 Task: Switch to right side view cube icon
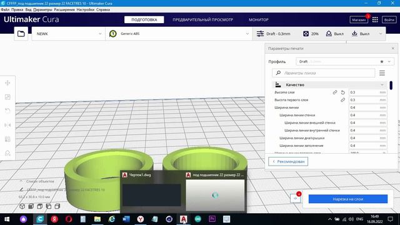point(57,206)
